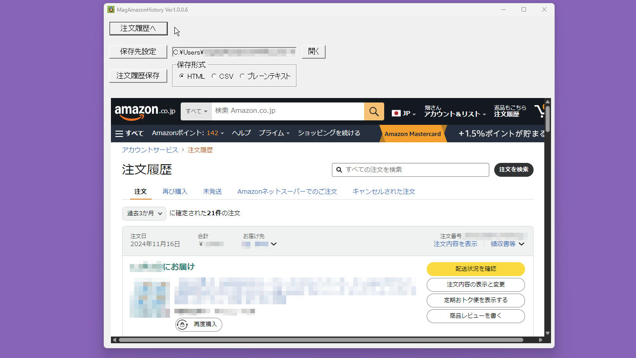
Task: Click 商品レビューを書く button
Action: point(475,316)
